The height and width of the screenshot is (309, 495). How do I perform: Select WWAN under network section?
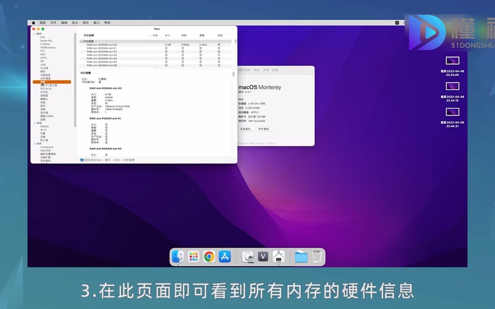pyautogui.click(x=44, y=126)
